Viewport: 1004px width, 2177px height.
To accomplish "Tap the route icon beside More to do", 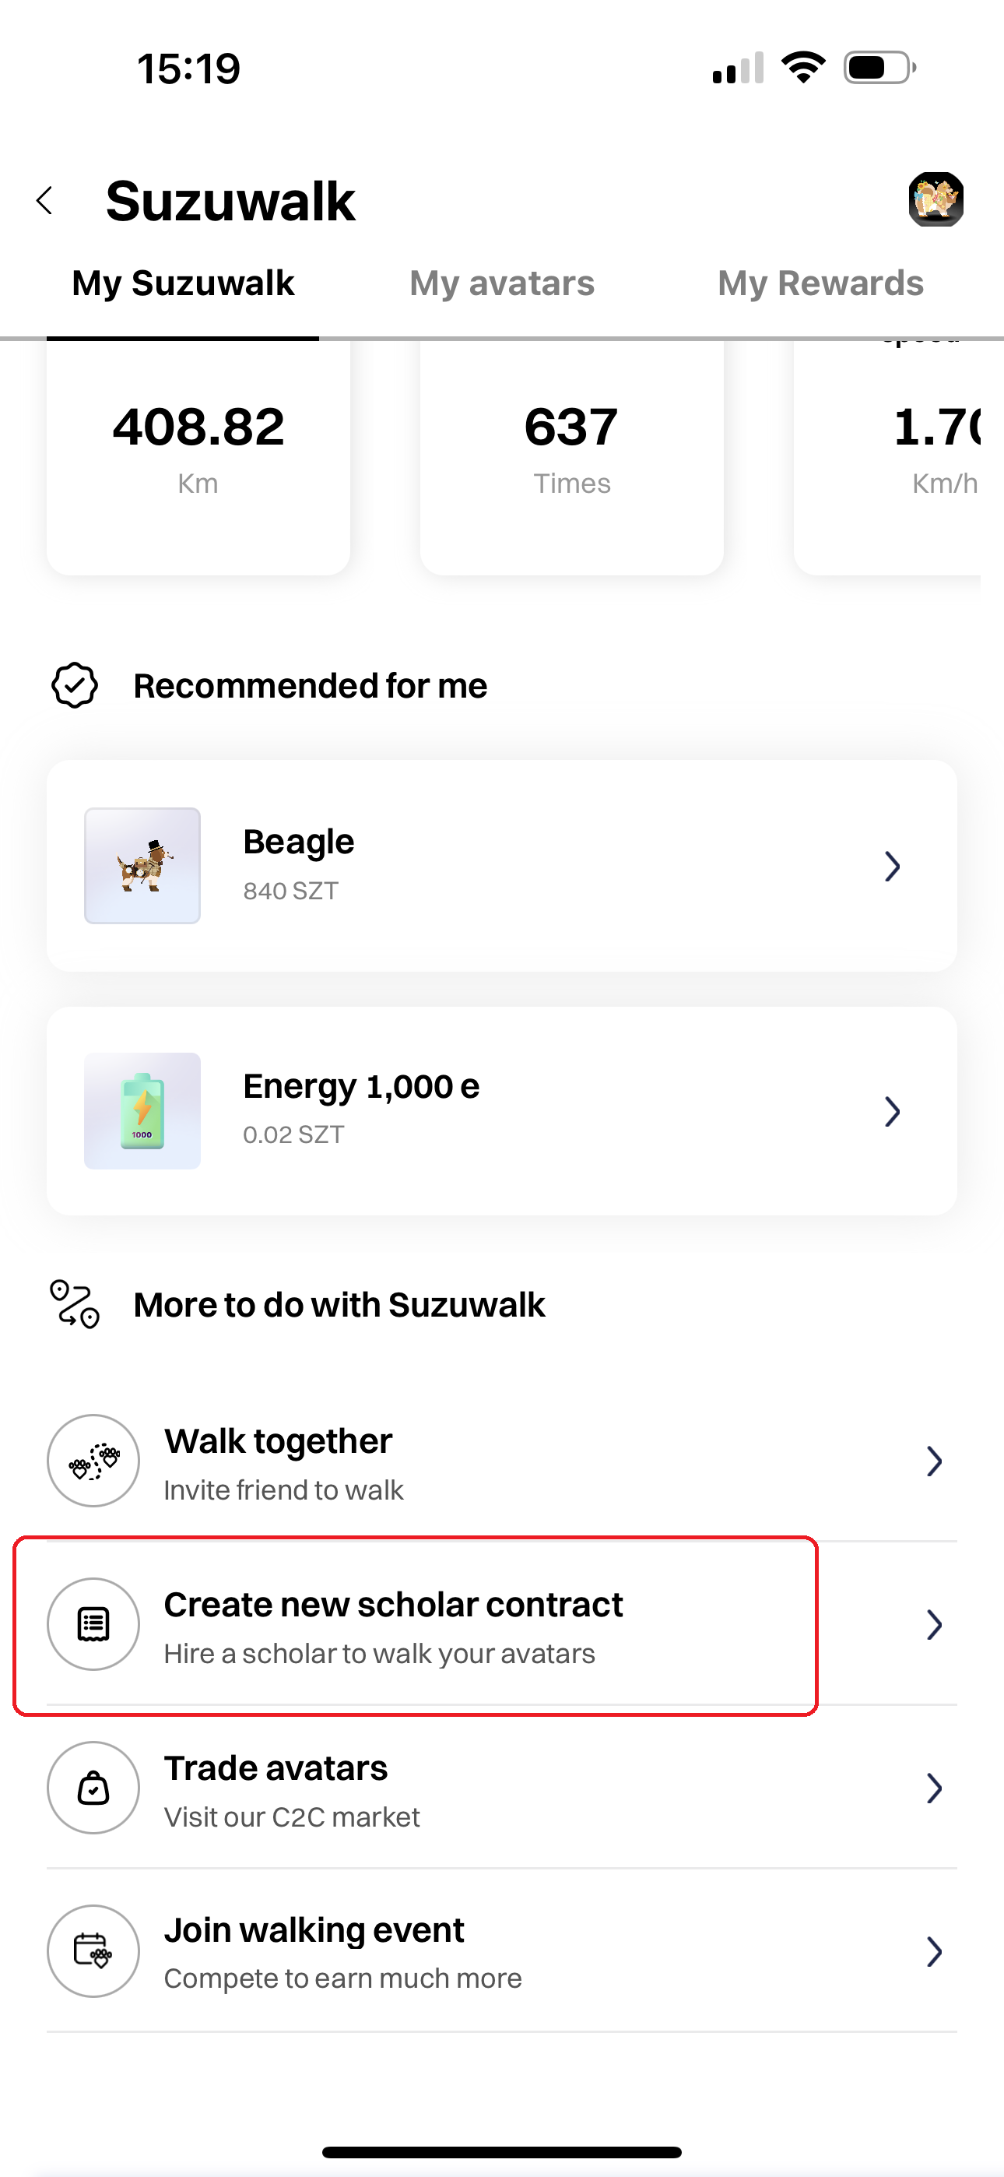I will pos(75,1304).
